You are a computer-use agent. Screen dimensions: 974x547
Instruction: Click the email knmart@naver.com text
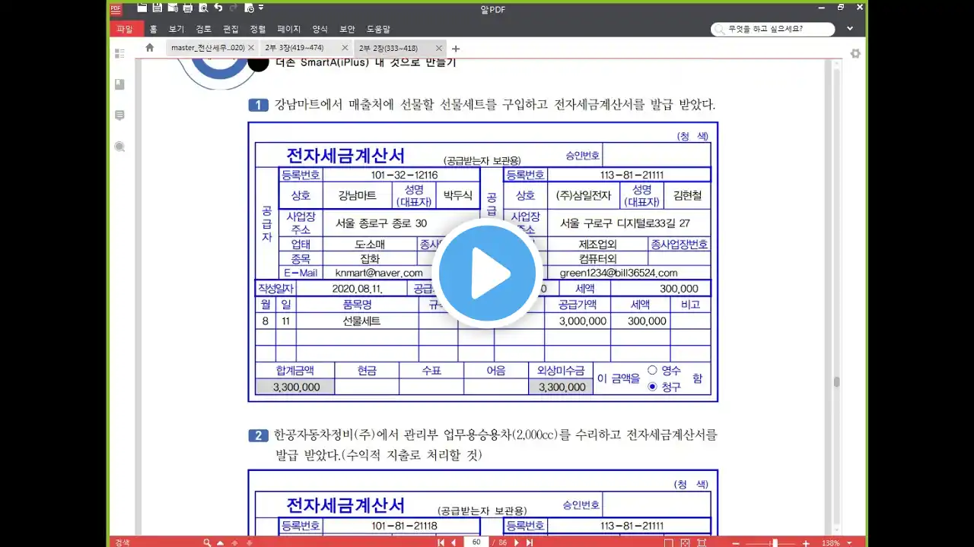click(379, 273)
